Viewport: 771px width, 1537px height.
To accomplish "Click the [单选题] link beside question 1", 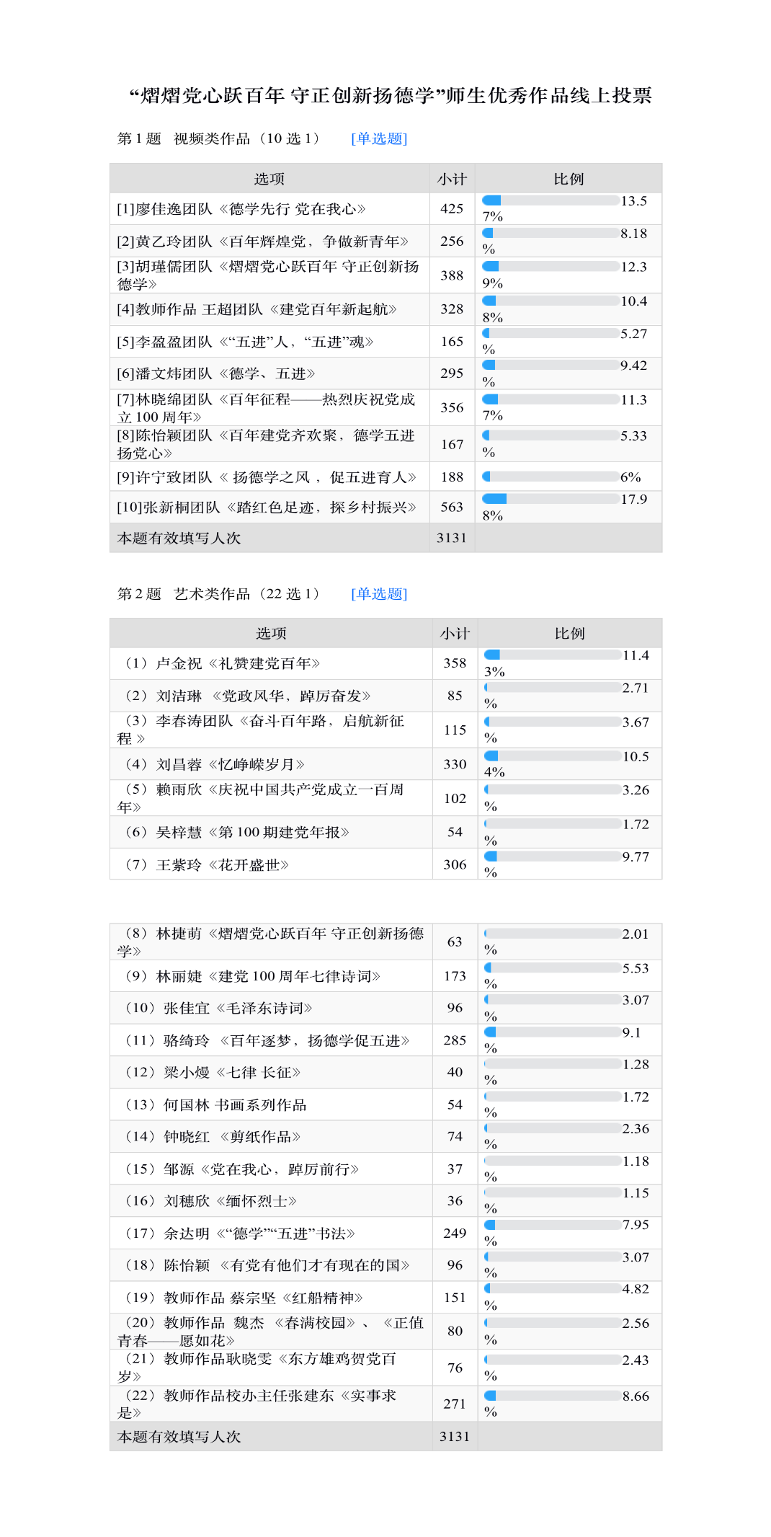I will [379, 138].
